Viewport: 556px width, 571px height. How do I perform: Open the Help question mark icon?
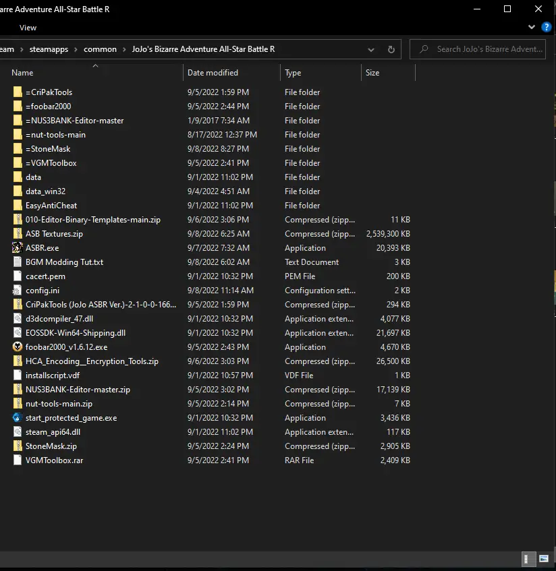click(x=546, y=27)
